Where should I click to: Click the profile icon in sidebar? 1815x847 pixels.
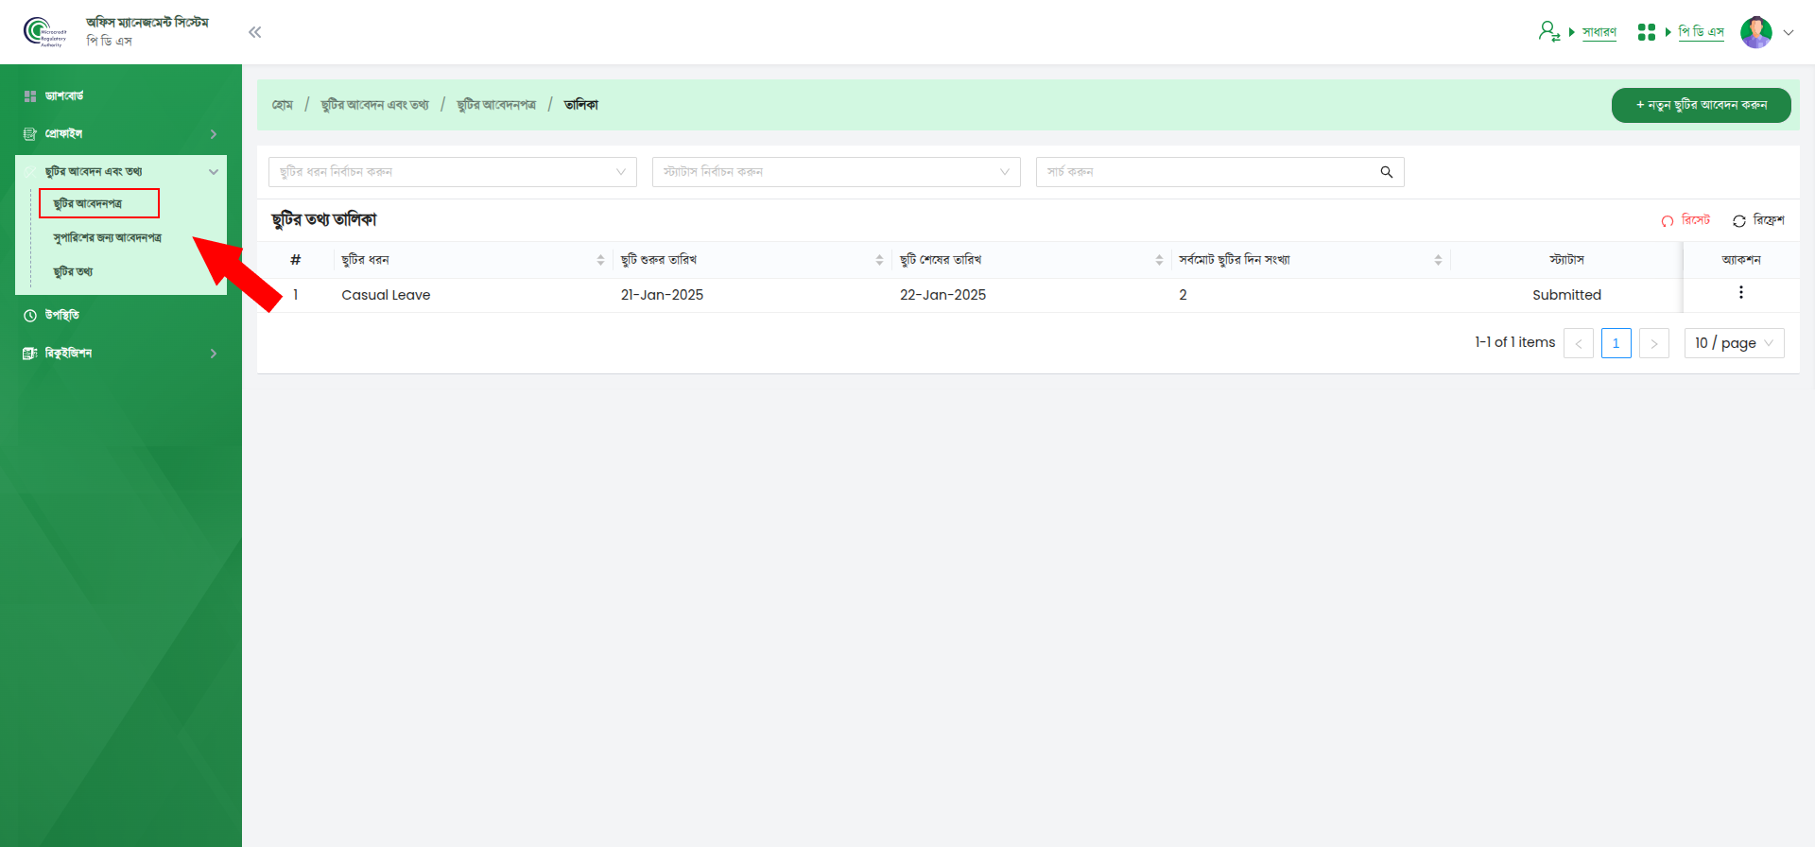[x=30, y=134]
